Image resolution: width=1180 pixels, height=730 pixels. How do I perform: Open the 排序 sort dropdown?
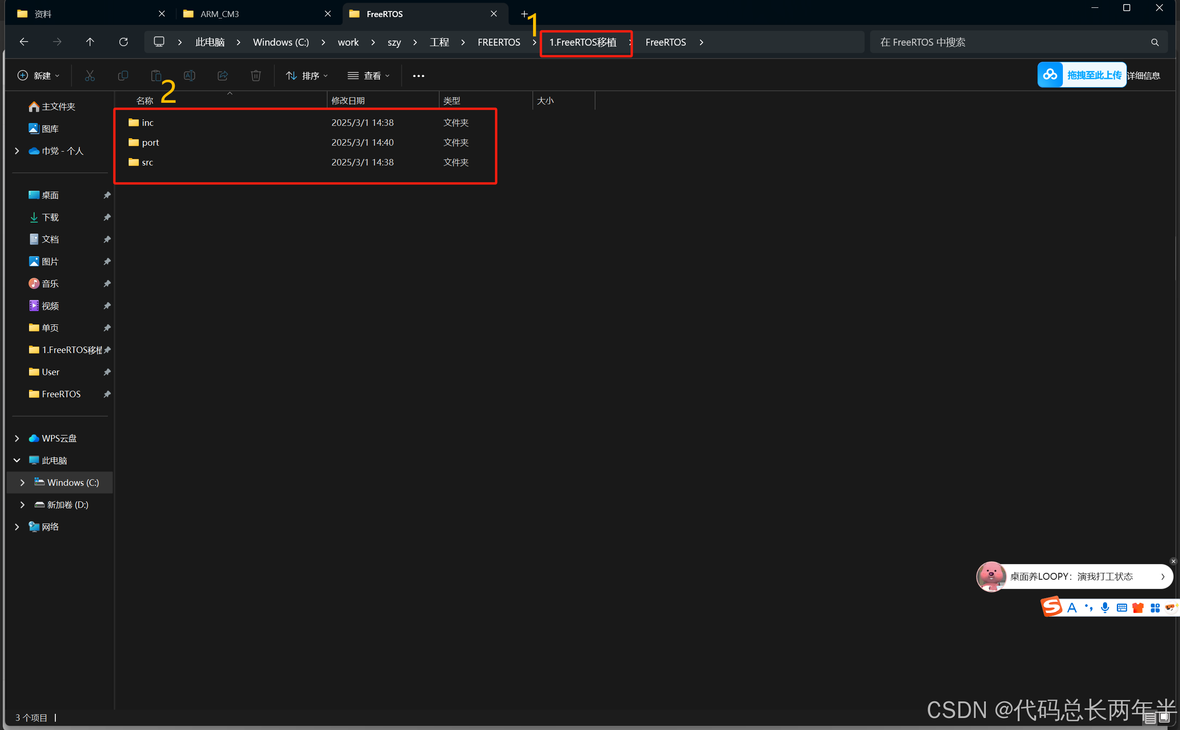click(307, 76)
